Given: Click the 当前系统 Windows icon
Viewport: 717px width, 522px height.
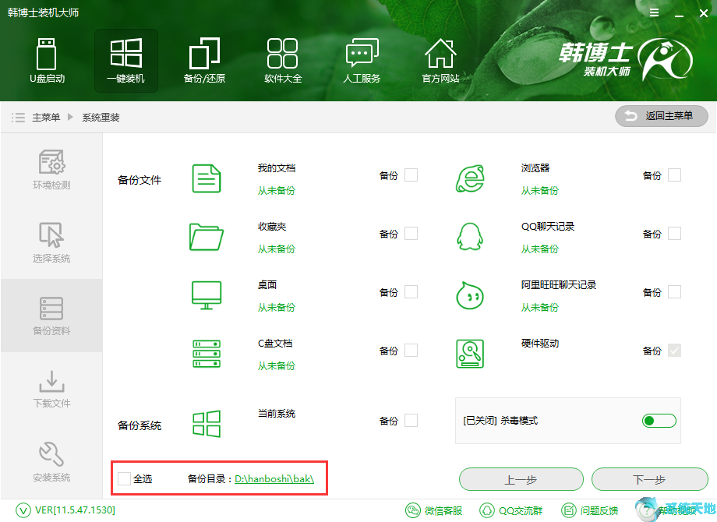Looking at the screenshot, I should click(x=207, y=424).
